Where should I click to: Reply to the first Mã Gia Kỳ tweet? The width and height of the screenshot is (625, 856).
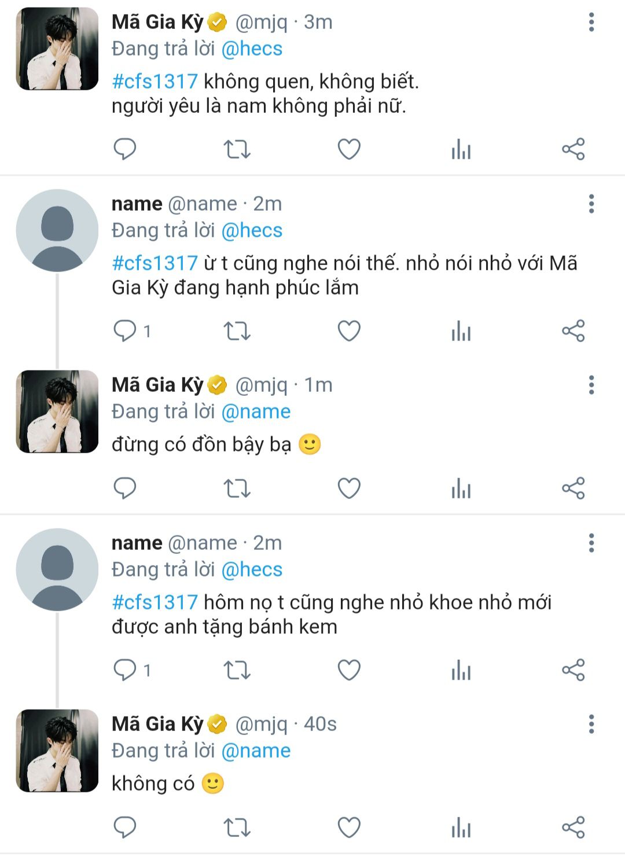click(124, 149)
